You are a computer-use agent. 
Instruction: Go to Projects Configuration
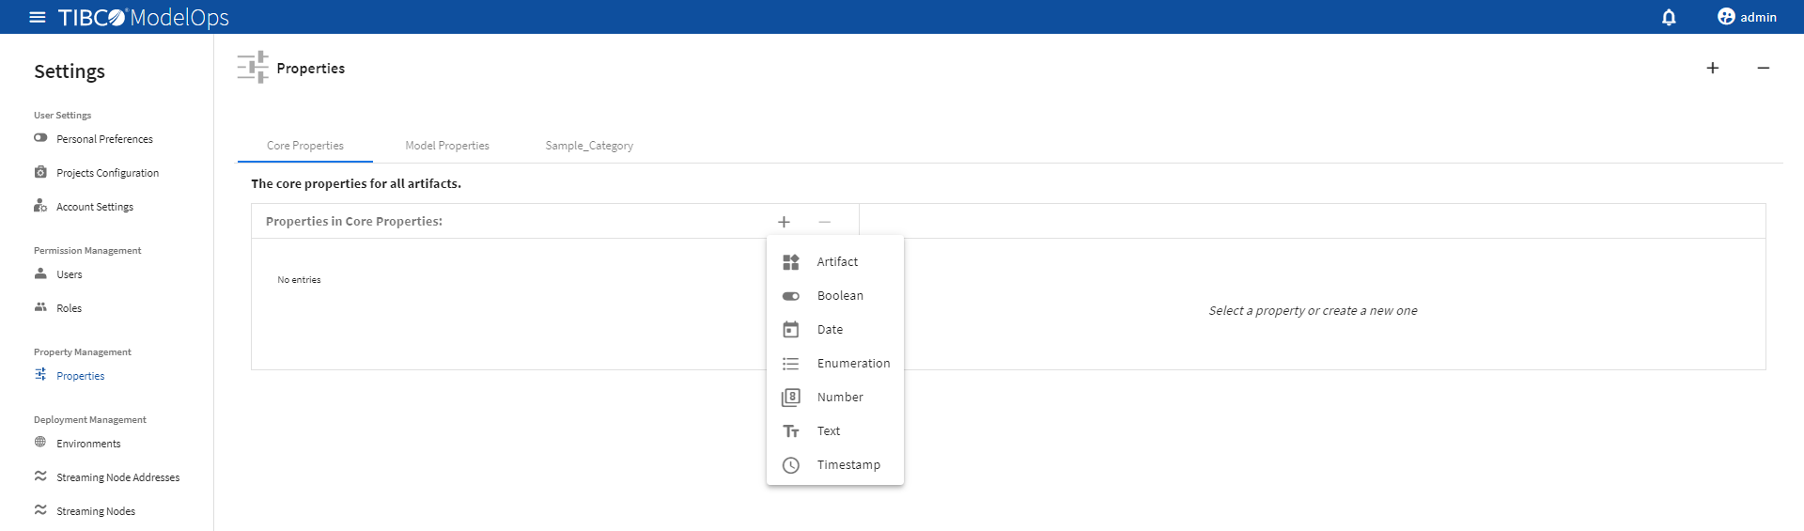coord(107,173)
